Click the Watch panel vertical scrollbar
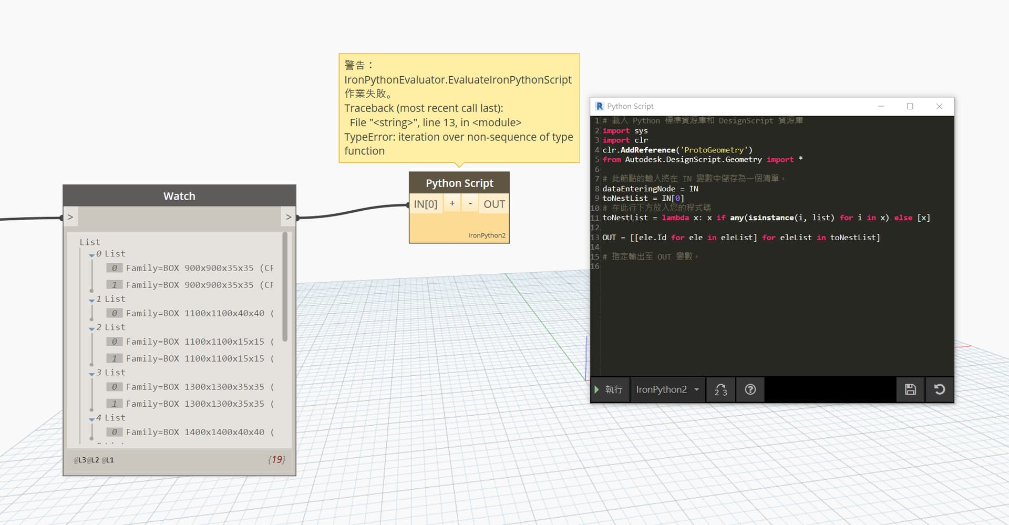 click(285, 287)
